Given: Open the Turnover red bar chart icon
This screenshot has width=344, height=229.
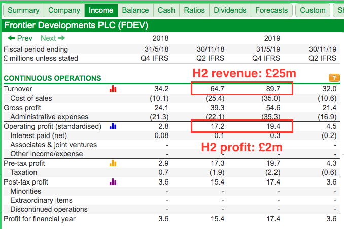Looking at the screenshot, I should click(113, 88).
